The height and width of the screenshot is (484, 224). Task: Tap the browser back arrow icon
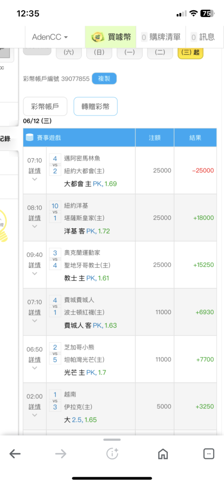pos(15,454)
